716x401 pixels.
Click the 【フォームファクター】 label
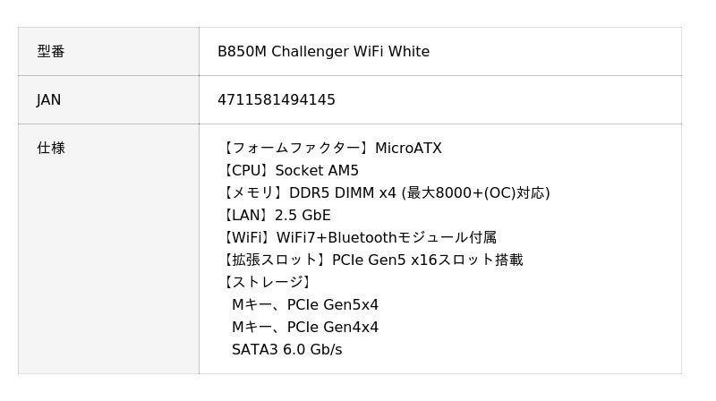295,149
